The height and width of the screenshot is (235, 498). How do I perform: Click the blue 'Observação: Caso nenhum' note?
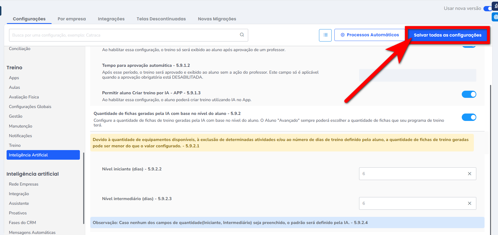tap(287, 223)
